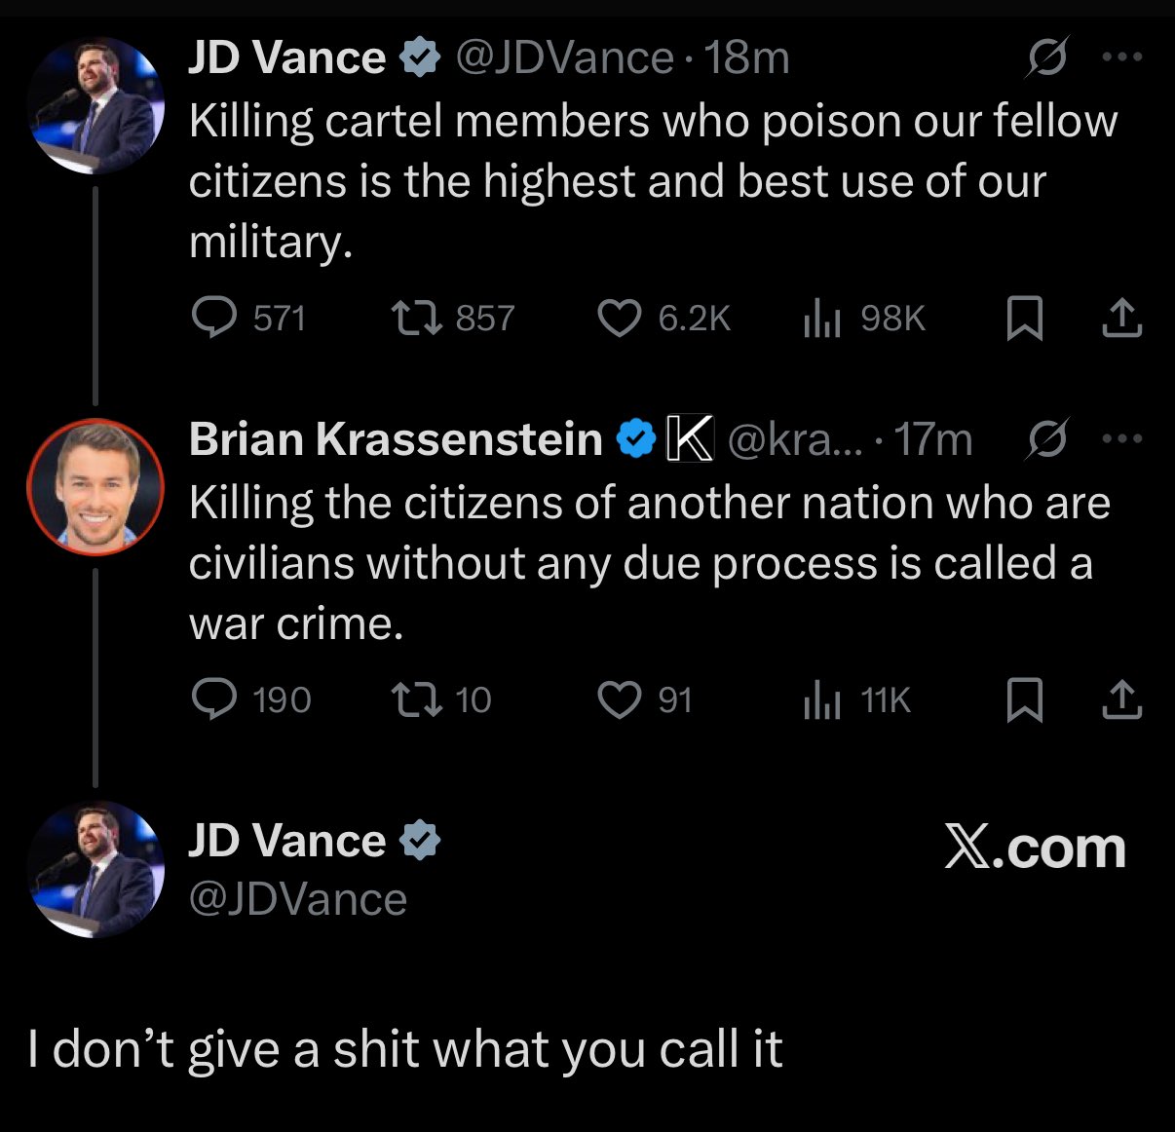Image resolution: width=1175 pixels, height=1132 pixels.
Task: Like the tweet with 6.2K likes
Action: (619, 318)
